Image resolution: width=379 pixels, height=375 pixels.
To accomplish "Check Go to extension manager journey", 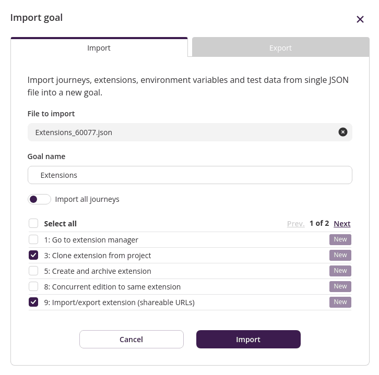I will 33,239.
